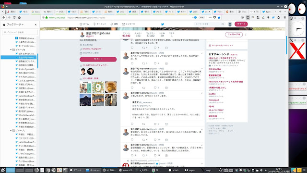Viewport: 307px width, 173px height.
Task: Open Notifications in Twitter nav
Action: coord(114,24)
